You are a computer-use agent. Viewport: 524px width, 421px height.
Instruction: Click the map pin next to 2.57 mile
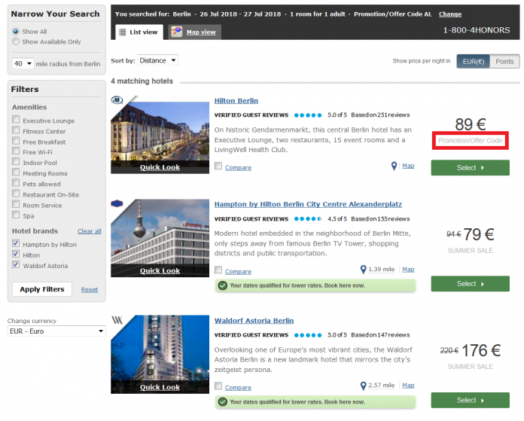point(363,386)
